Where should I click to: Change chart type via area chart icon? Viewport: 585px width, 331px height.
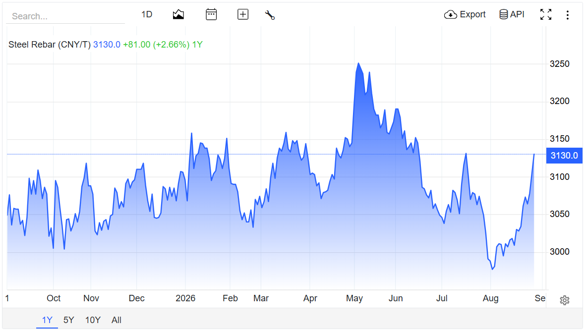(x=178, y=14)
